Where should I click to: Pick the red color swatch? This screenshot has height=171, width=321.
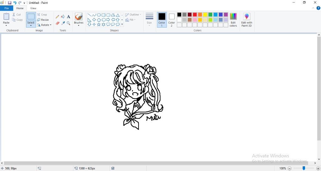195,14
